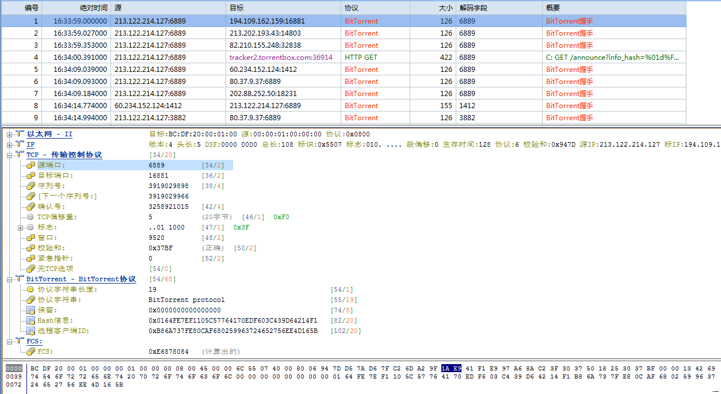Click the icon beside 协议字符串长度 field

[x=30, y=289]
